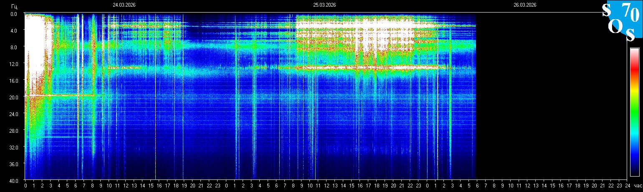Click the час time unit label
The image size is (643, 192).
point(638,186)
